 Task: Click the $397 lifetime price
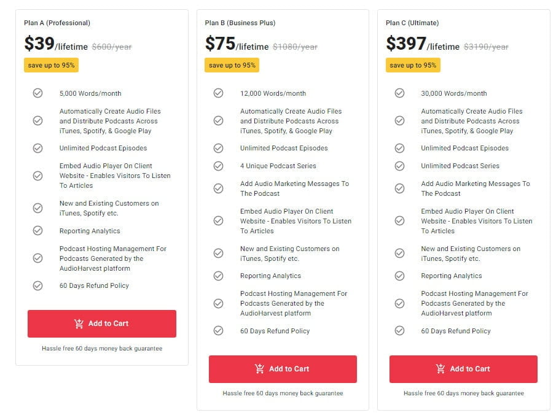pyautogui.click(x=406, y=44)
